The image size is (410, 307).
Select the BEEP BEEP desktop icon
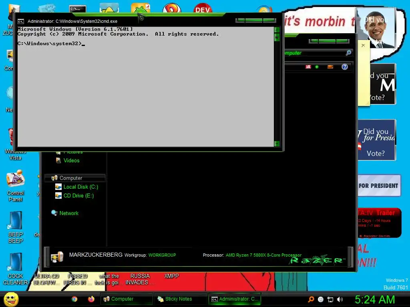[16, 227]
